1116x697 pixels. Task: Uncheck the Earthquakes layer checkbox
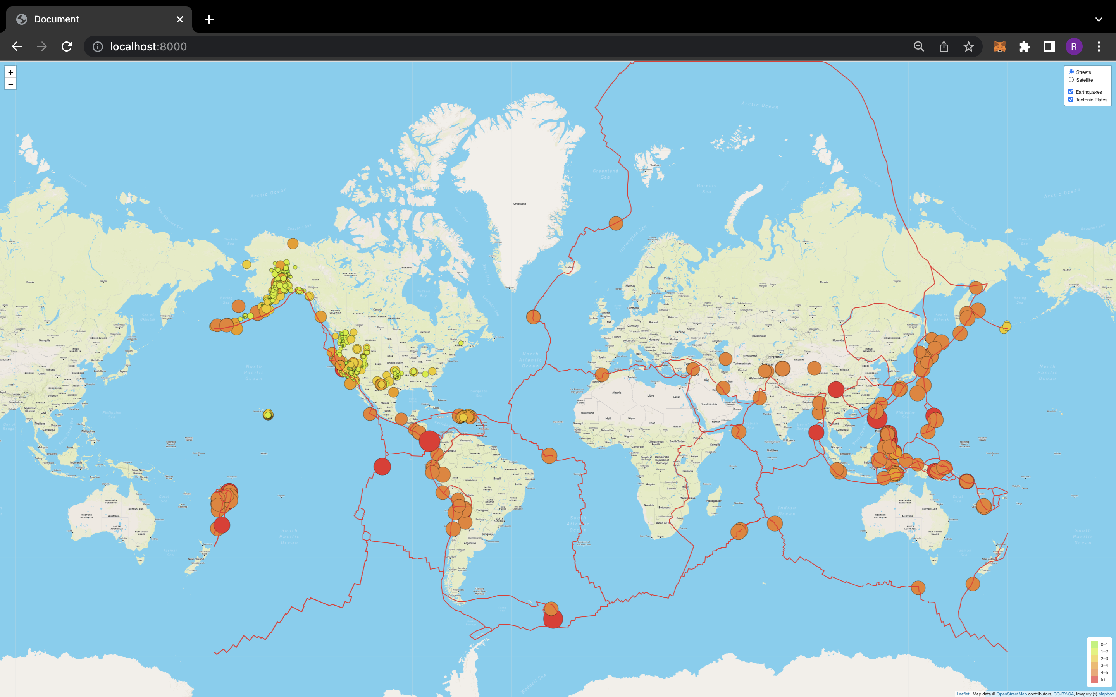1071,91
